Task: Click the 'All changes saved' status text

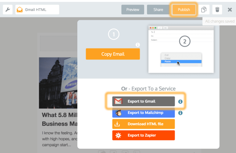Action: [x=220, y=21]
